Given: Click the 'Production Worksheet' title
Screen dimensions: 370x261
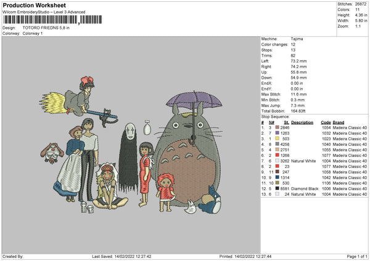Looking at the screenshot, I should [35, 5].
